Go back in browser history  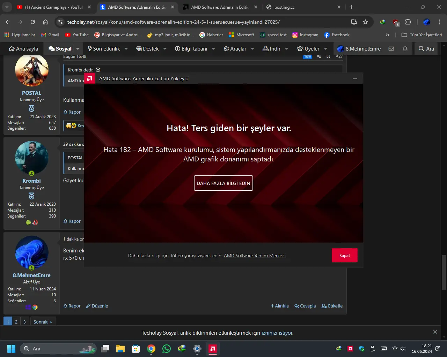point(8,22)
